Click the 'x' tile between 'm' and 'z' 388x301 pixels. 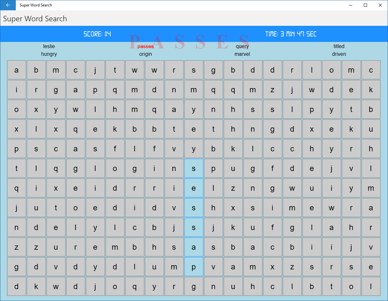tap(272, 267)
